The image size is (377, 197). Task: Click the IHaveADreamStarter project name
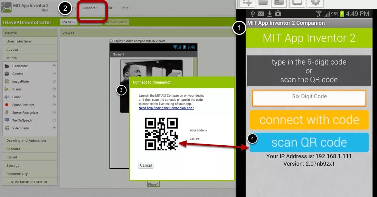(27, 22)
